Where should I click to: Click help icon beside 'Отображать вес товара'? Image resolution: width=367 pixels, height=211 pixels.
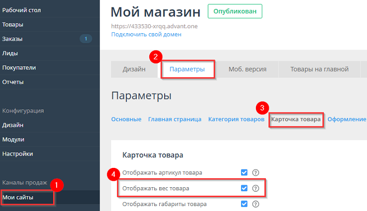tap(256, 188)
